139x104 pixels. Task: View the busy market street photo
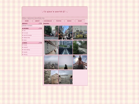pyautogui.click(x=66, y=33)
